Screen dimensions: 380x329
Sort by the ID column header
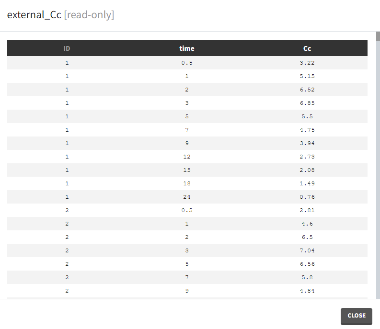(67, 48)
